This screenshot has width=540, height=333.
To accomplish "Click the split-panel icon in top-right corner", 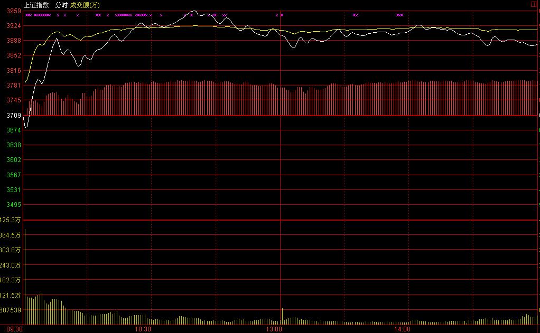I will click(x=533, y=4).
